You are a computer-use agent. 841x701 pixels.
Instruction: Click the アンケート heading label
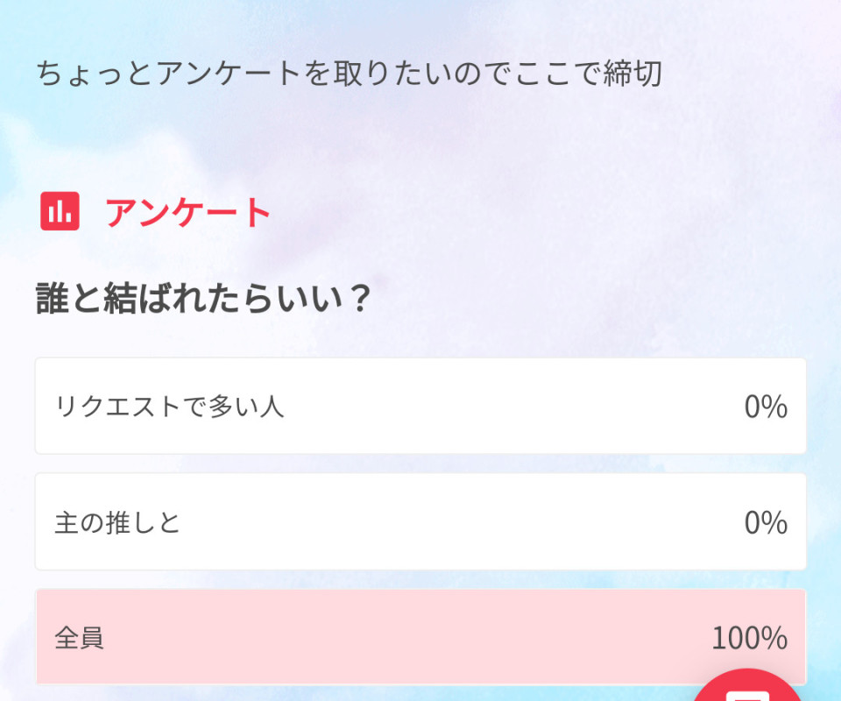(187, 212)
